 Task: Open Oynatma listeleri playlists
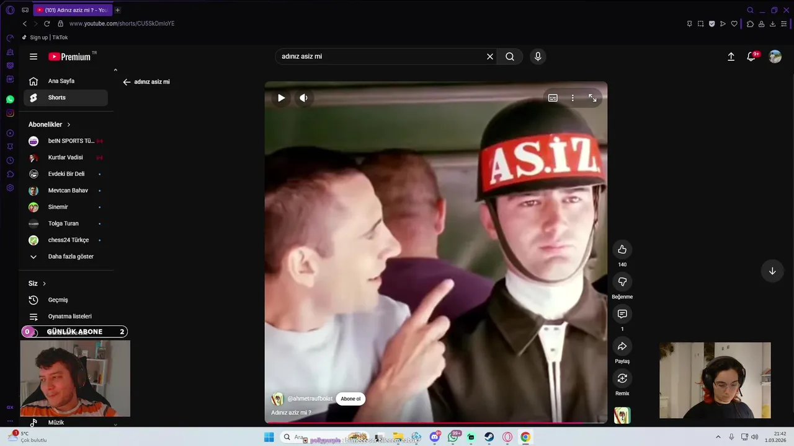(x=66, y=317)
